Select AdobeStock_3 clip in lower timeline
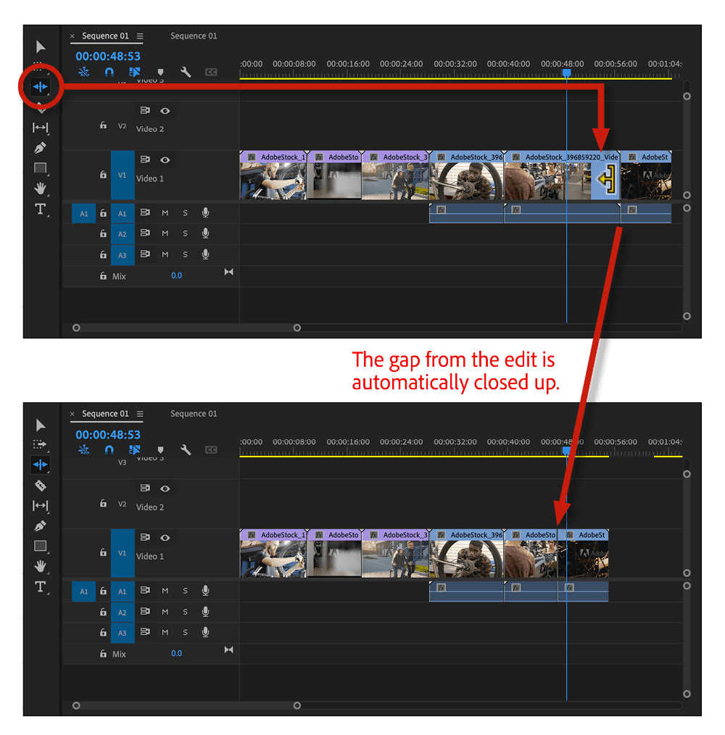 [x=395, y=553]
